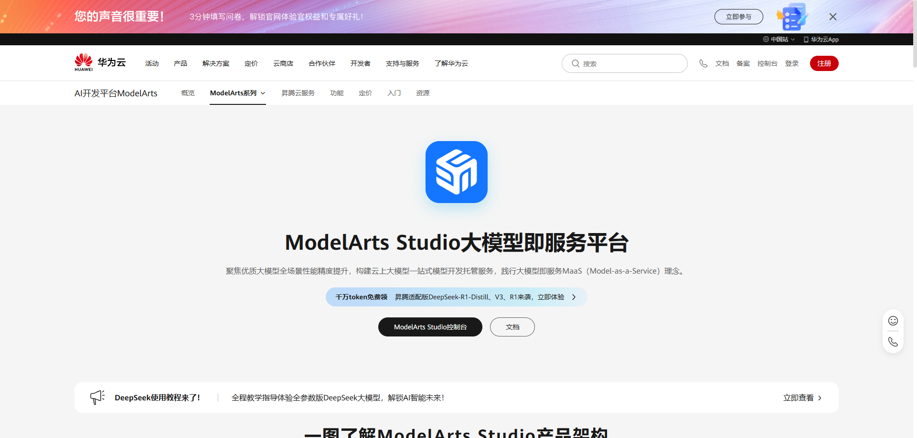Open 文档 link in header
Image resolution: width=917 pixels, height=438 pixels.
pos(722,63)
